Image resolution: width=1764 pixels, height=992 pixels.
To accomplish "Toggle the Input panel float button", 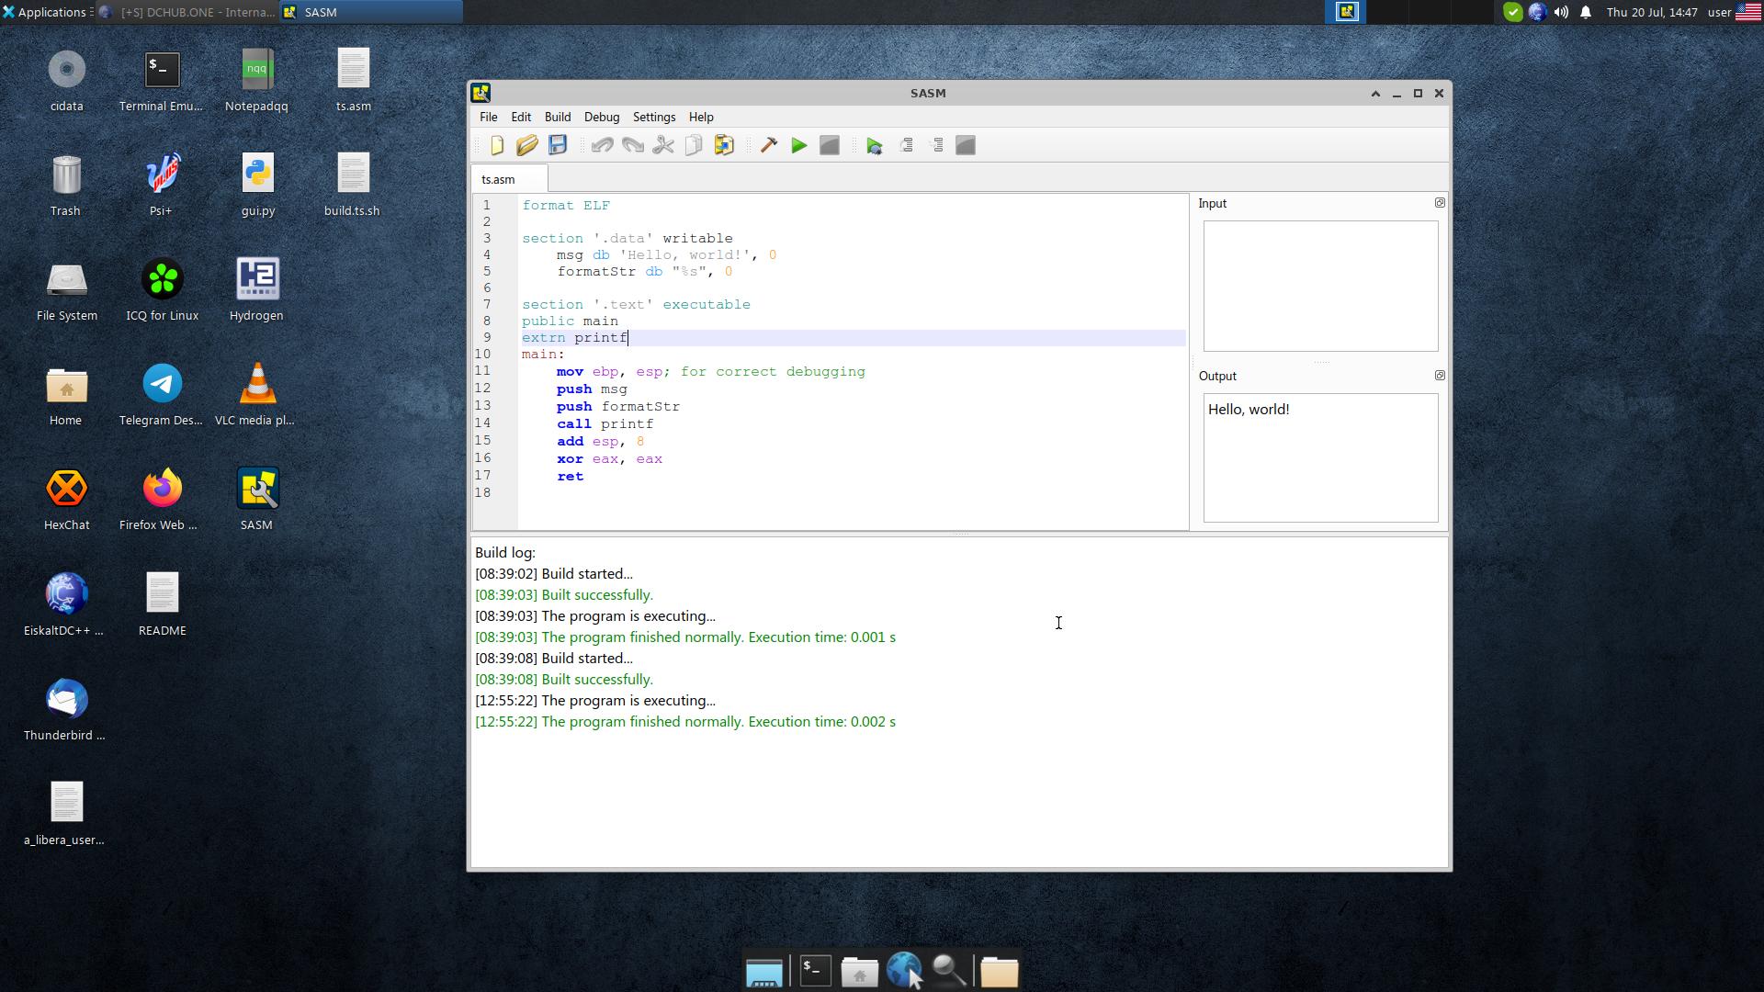I will tap(1440, 203).
